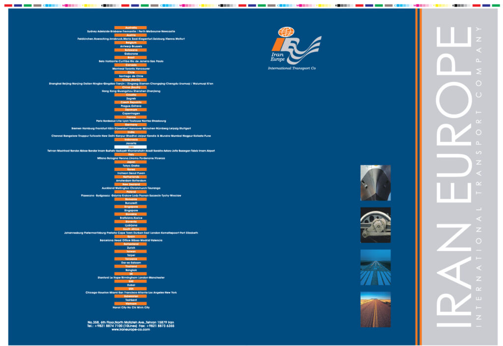
Task: Select the "Dar-es-Salaam" city row
Action: point(131,262)
